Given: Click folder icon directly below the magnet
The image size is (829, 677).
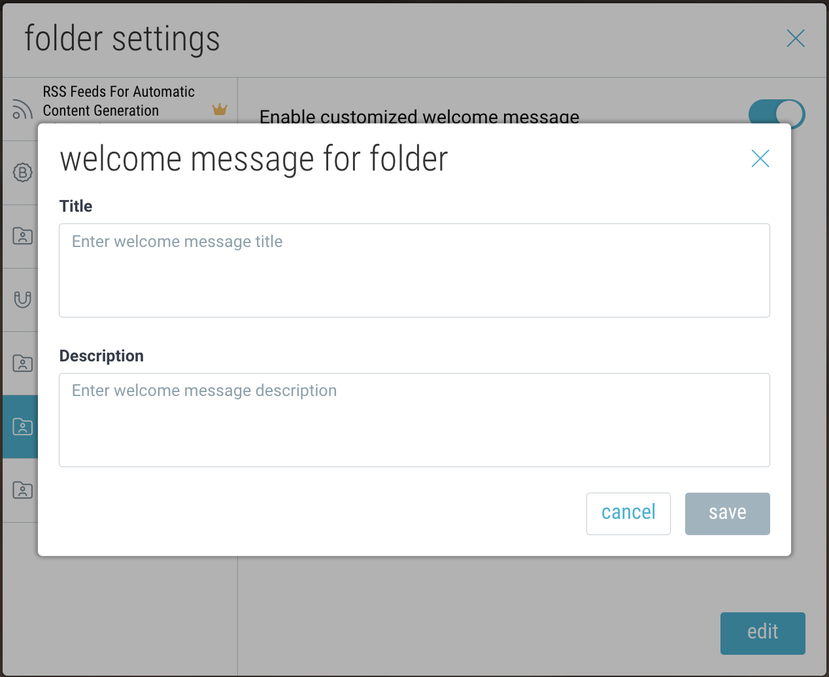Looking at the screenshot, I should [23, 363].
